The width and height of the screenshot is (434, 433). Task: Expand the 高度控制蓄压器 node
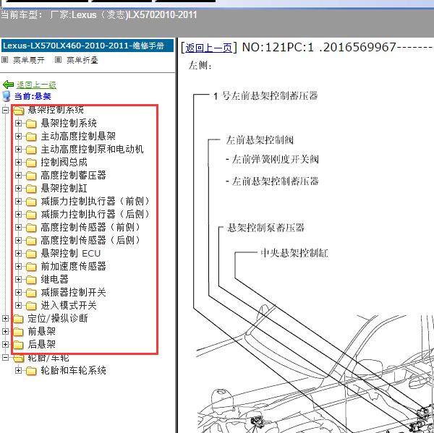[x=18, y=175]
